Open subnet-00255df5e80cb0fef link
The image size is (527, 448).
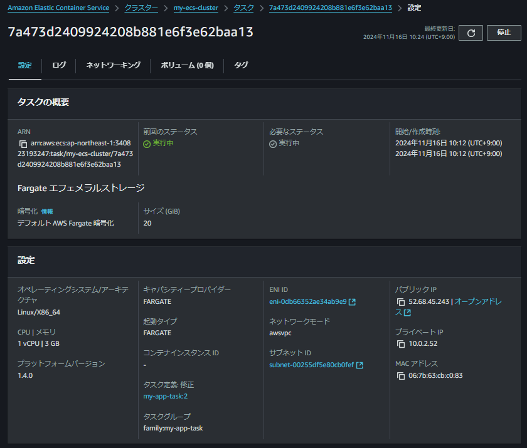[312, 365]
